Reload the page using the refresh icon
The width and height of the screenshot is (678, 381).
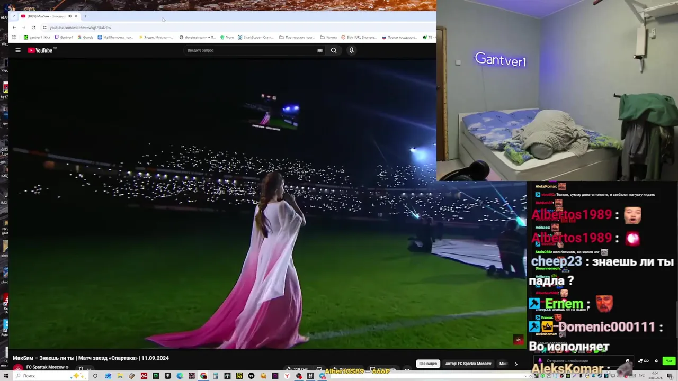coord(33,28)
